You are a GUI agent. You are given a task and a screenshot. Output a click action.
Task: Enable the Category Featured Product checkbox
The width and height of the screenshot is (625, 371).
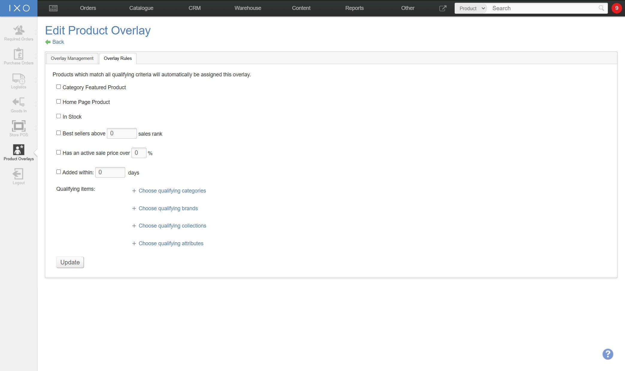(x=58, y=87)
